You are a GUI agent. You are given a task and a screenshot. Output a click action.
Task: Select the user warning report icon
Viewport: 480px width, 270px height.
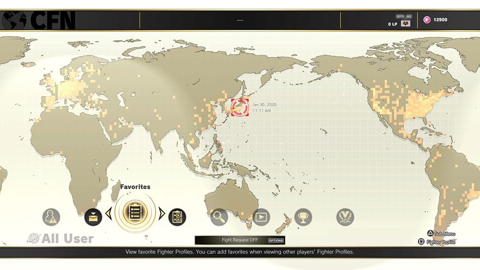click(51, 217)
